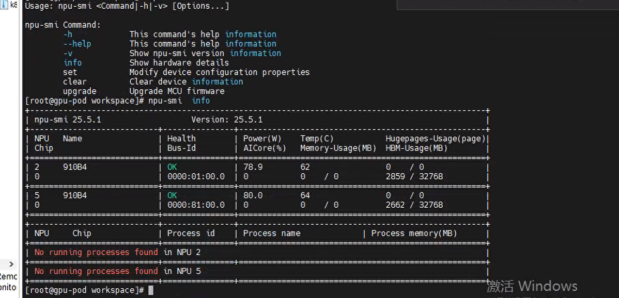Select 'No running processes found in NPU 2'

[x=117, y=252]
